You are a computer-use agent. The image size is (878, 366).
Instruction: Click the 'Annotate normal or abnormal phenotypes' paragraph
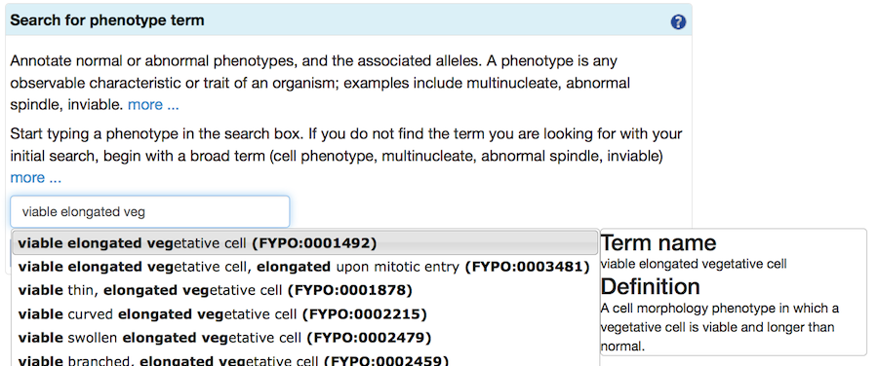(x=320, y=83)
